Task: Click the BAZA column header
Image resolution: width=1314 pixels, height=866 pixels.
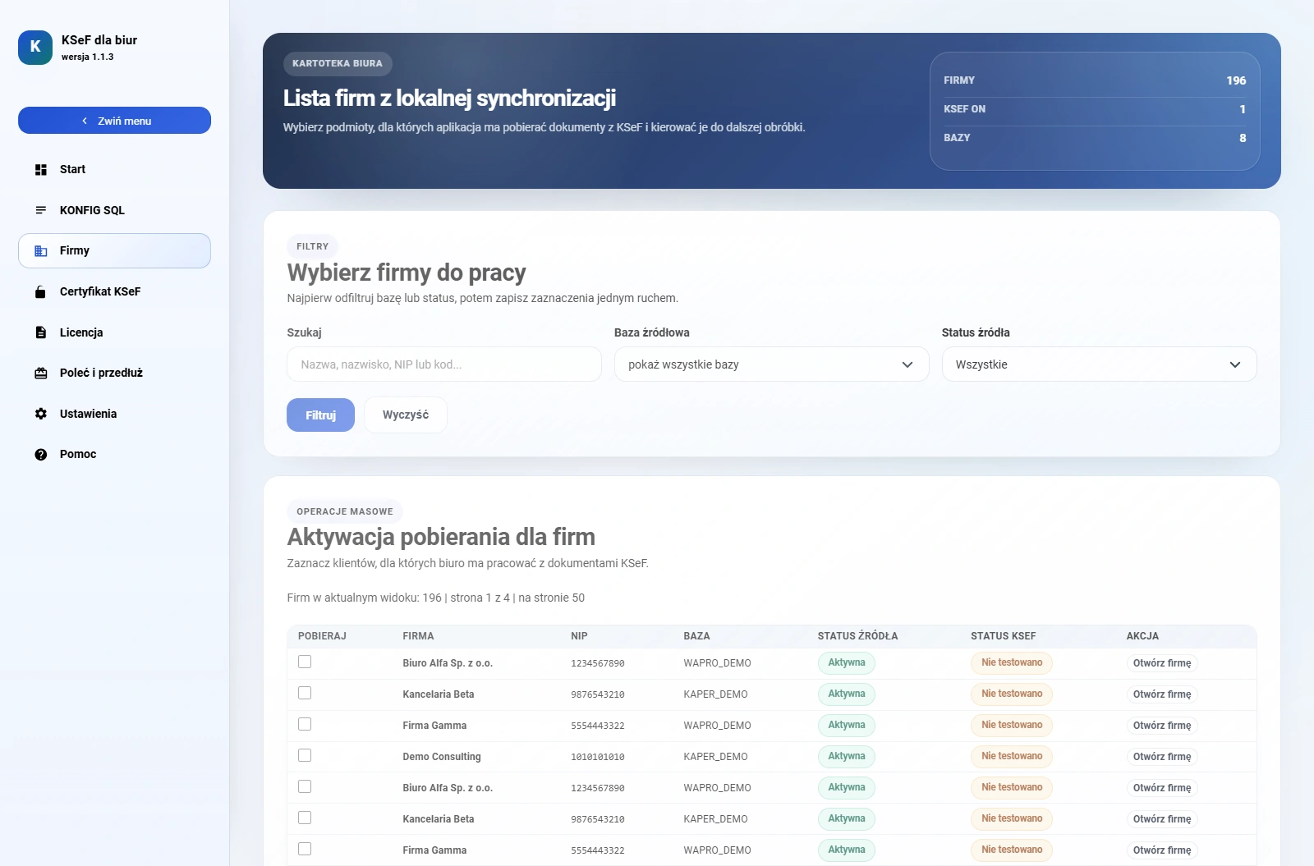Action: (x=696, y=636)
